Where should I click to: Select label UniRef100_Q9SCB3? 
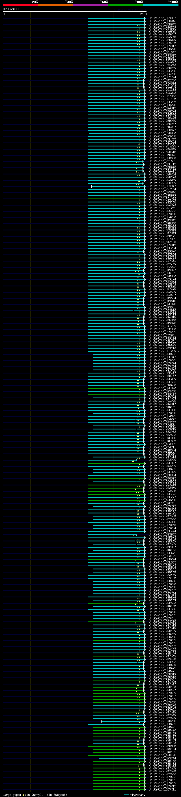pos(162,90)
